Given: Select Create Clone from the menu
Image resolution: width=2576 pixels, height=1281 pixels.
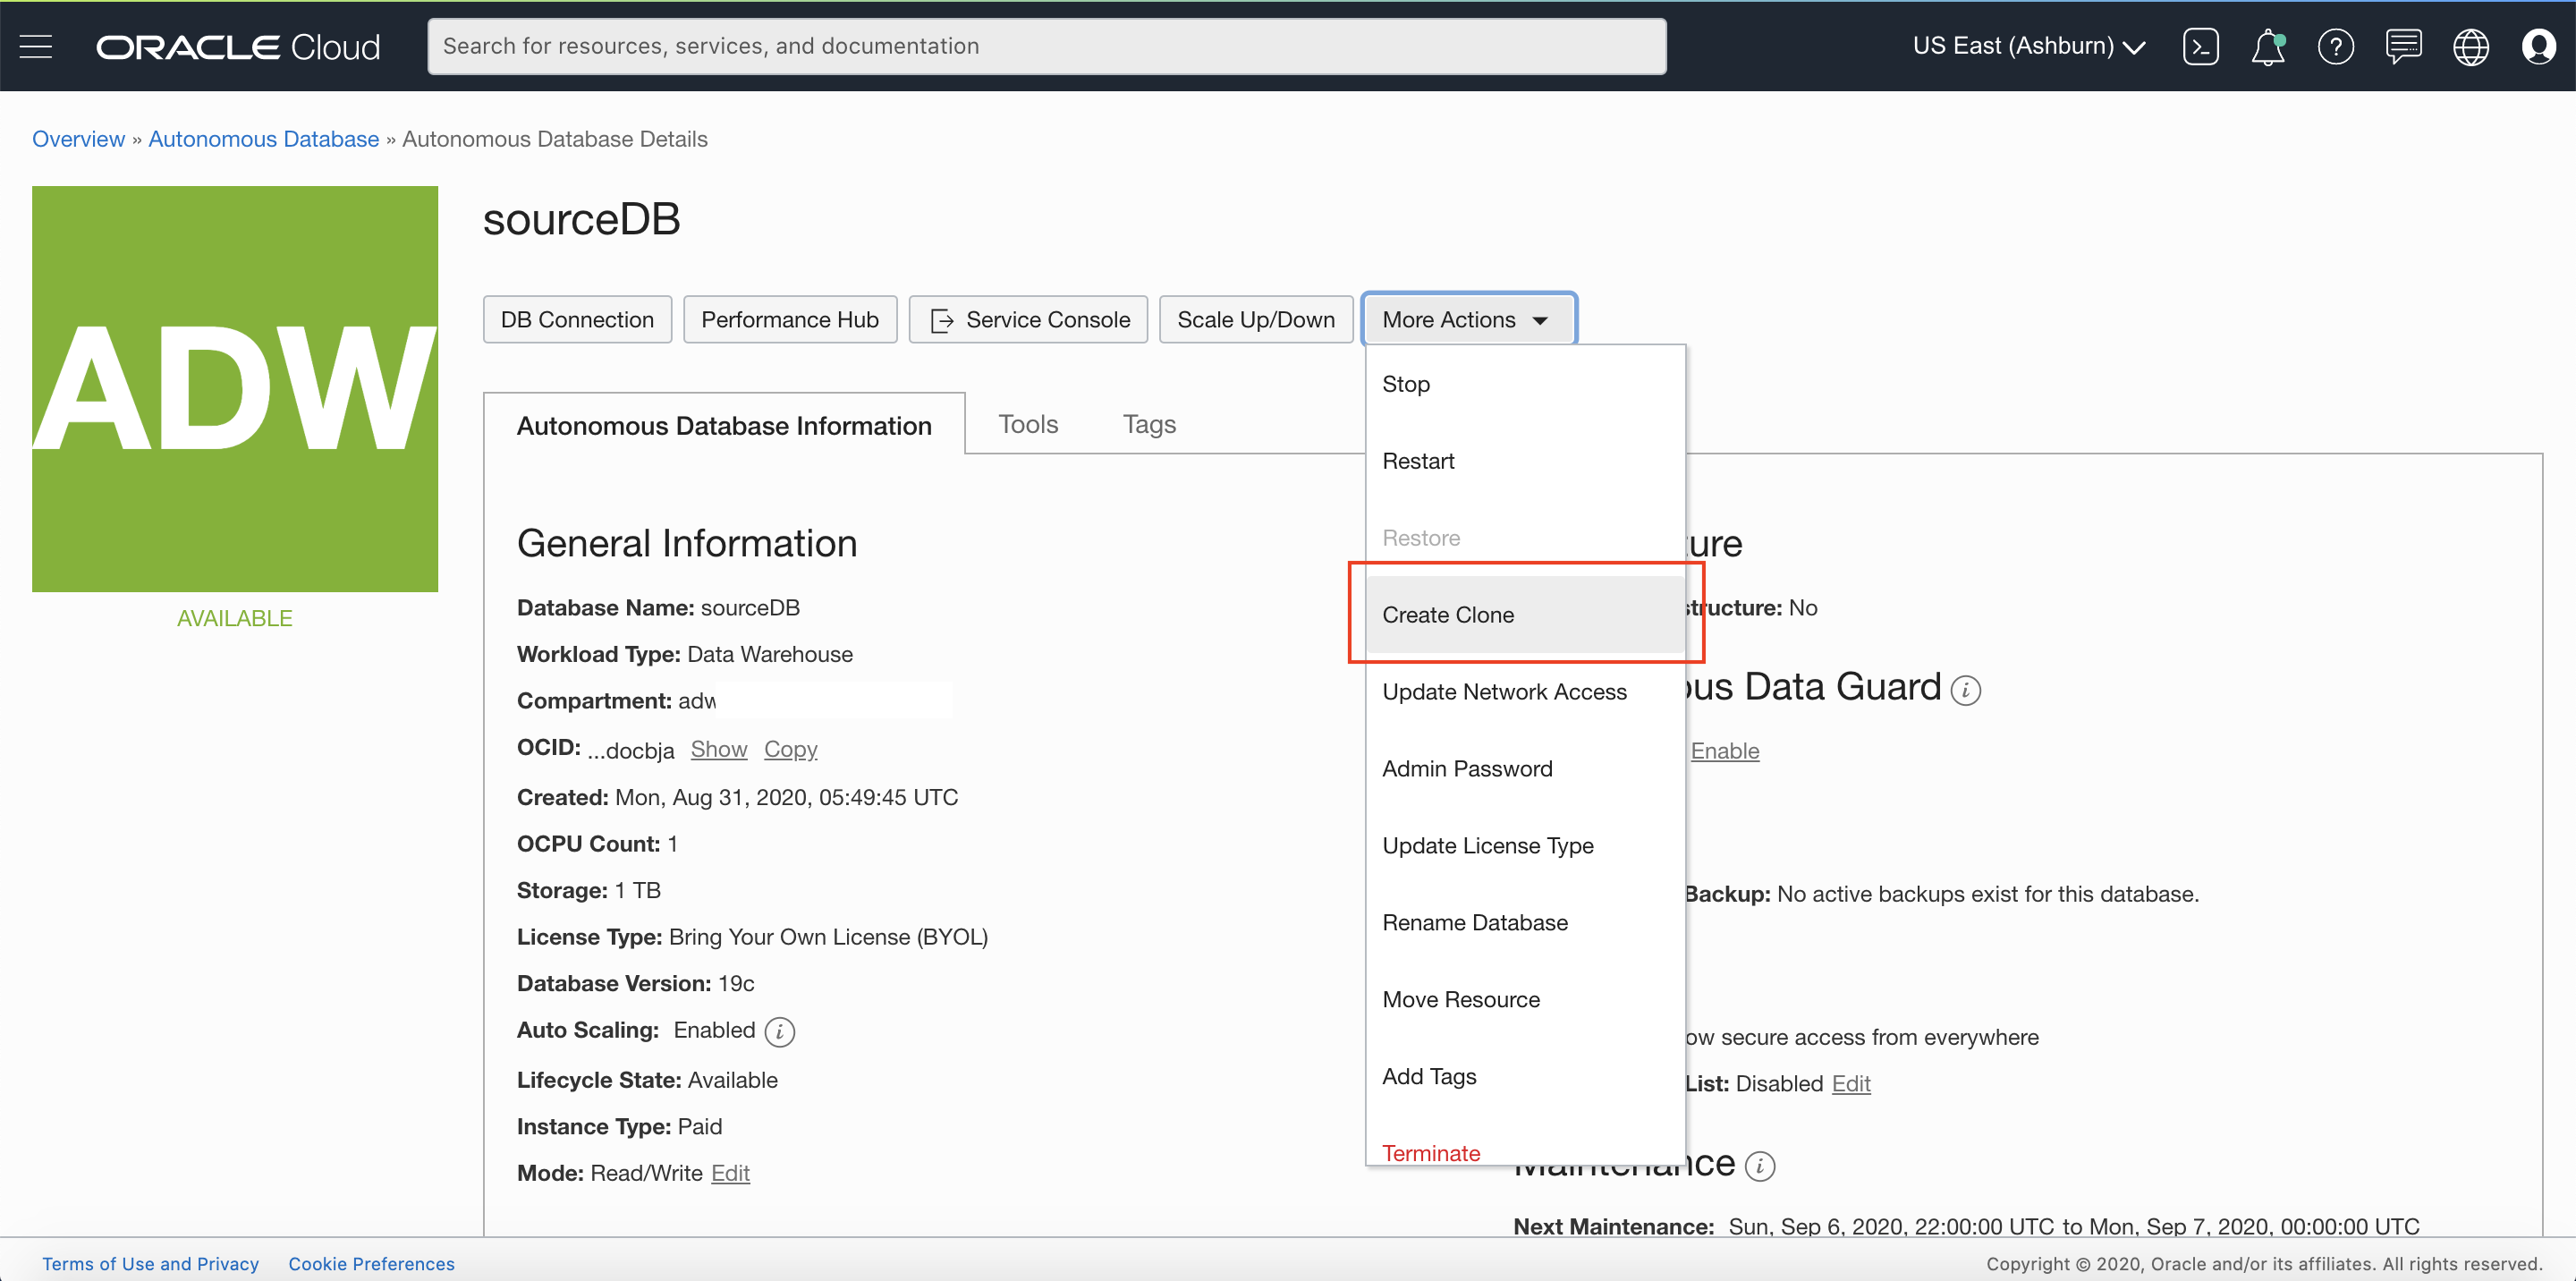Looking at the screenshot, I should 1448,615.
